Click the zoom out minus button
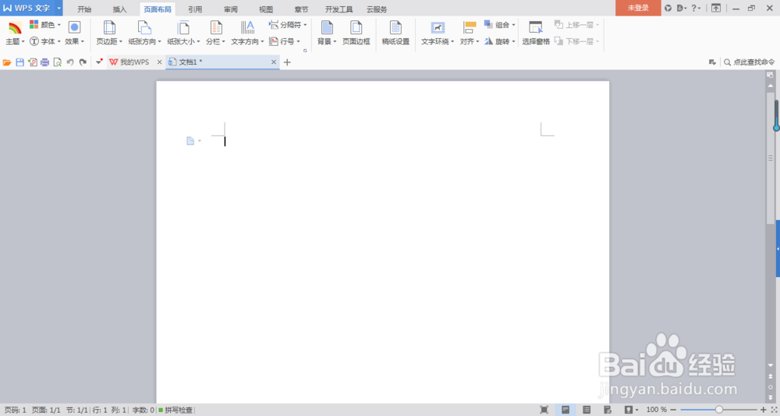The image size is (780, 416). [674, 410]
